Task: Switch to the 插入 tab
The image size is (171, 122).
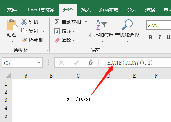Action: [86, 10]
